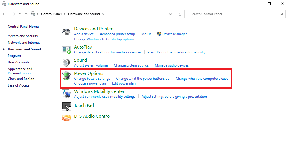Image resolution: width=289 pixels, height=166 pixels.
Task: Click the Windows Mobility Center icon
Action: point(66,94)
